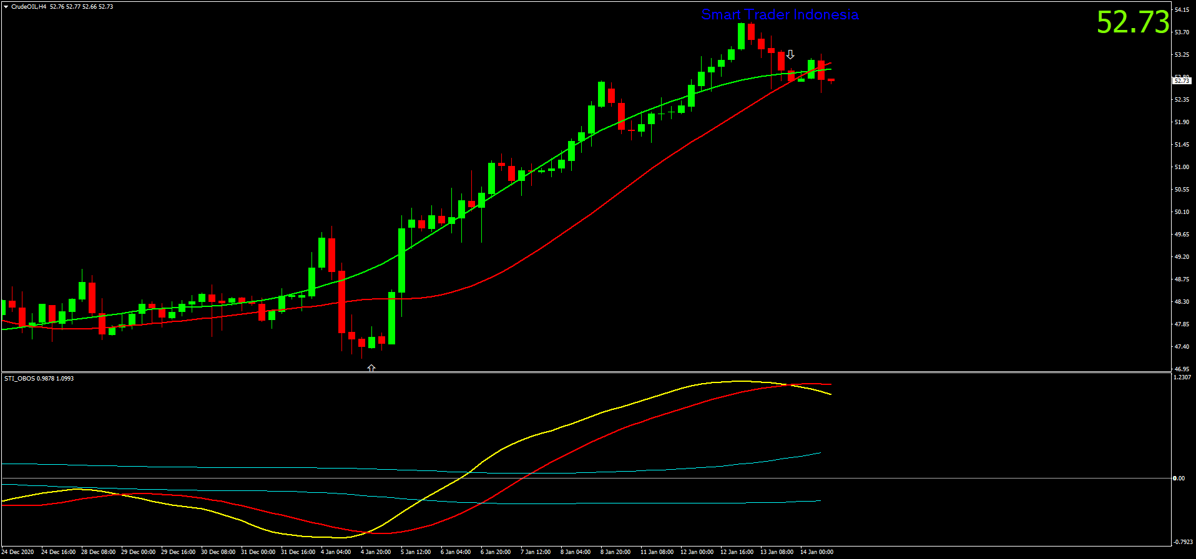This screenshot has width=1196, height=559.
Task: Click the 52.35 price scale label
Action: point(1182,100)
